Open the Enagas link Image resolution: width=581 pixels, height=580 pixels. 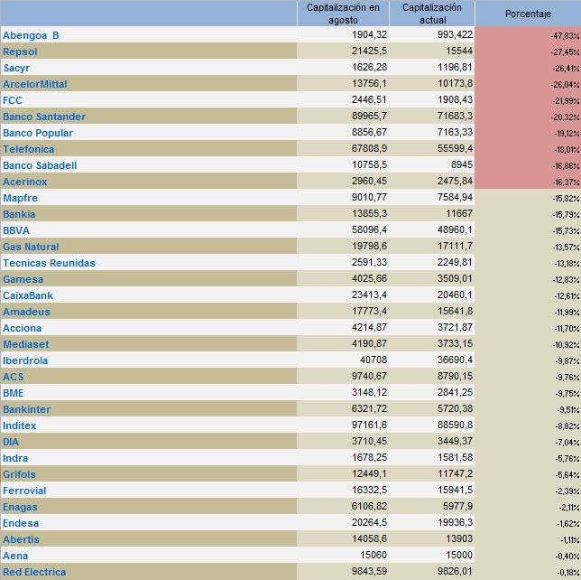pos(20,507)
